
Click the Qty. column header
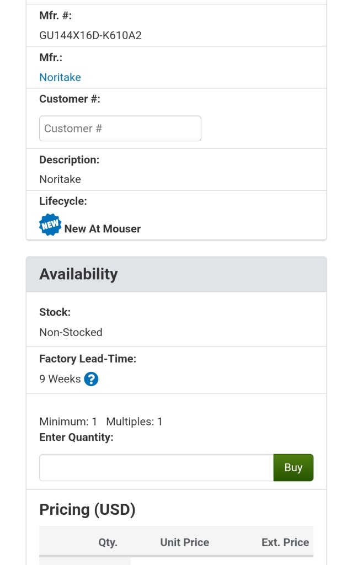pyautogui.click(x=108, y=542)
